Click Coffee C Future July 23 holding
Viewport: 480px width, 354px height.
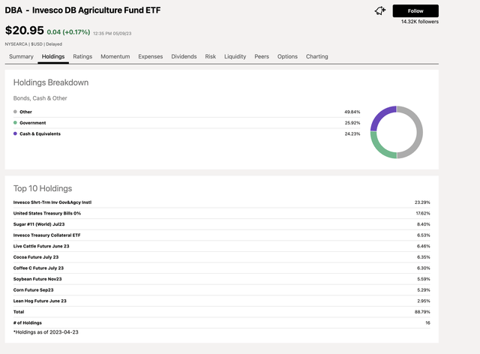click(x=38, y=268)
